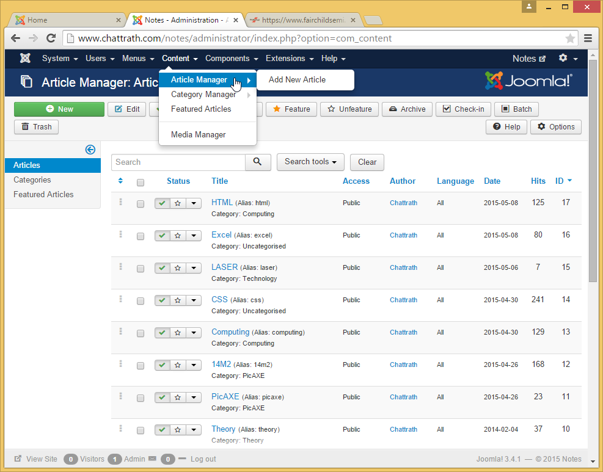Click published checkmark for Excel article
Viewport: 603px width, 472px height.
162,236
